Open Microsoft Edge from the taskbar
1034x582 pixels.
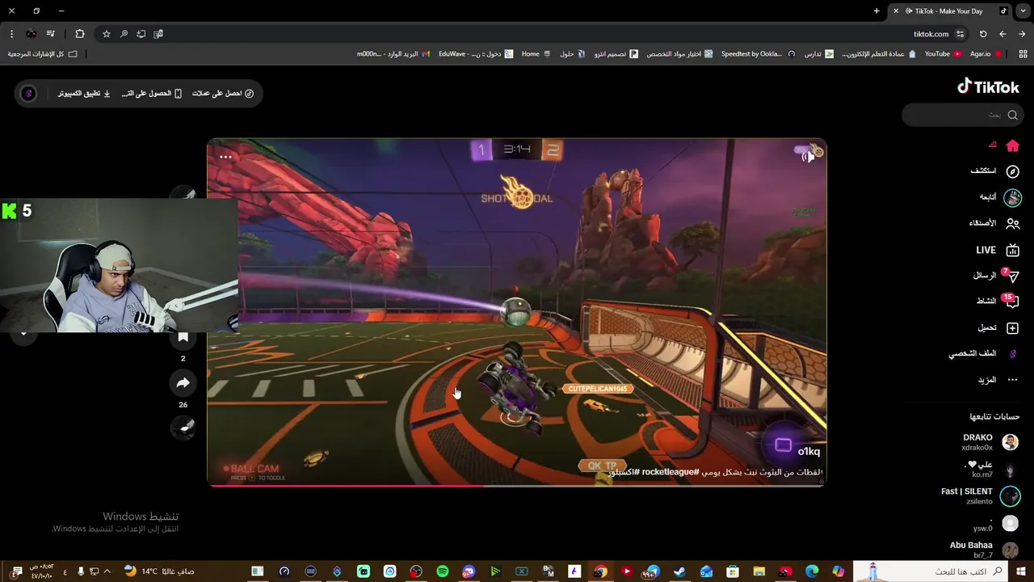coord(812,571)
